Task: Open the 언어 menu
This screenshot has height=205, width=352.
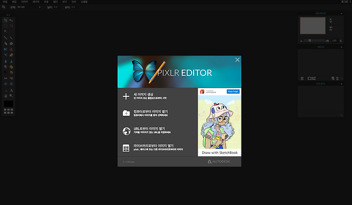Action: tap(74, 1)
